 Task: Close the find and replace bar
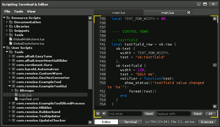98,114
